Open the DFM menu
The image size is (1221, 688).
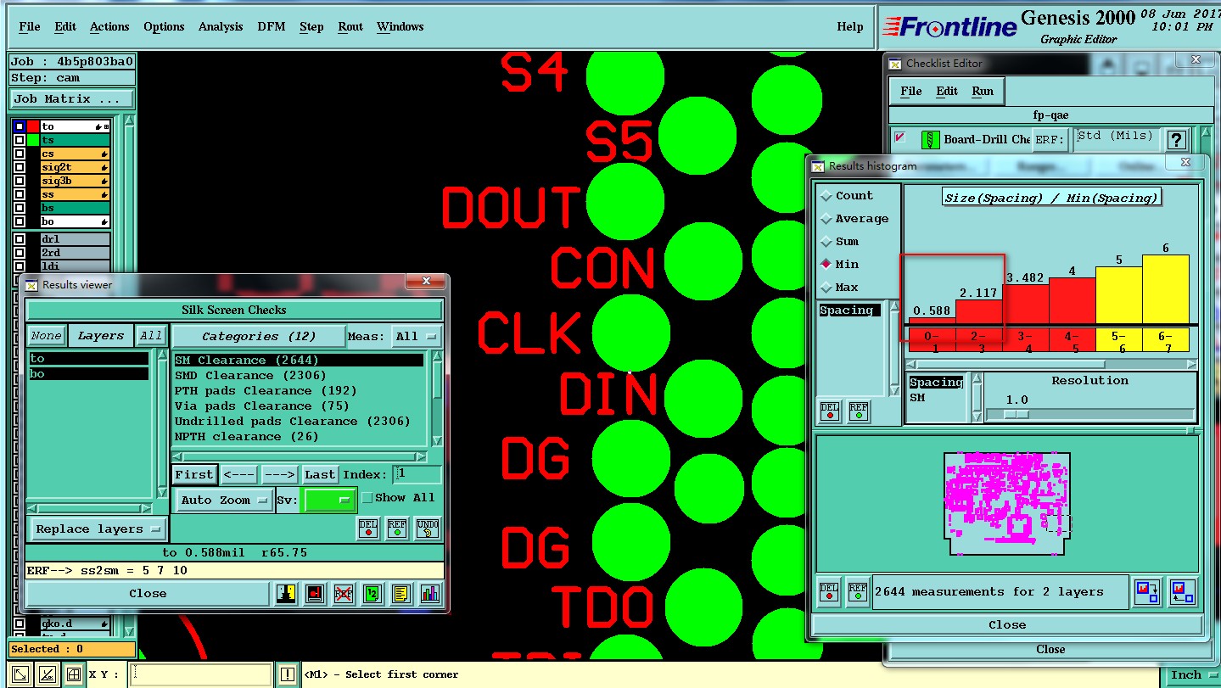(272, 26)
